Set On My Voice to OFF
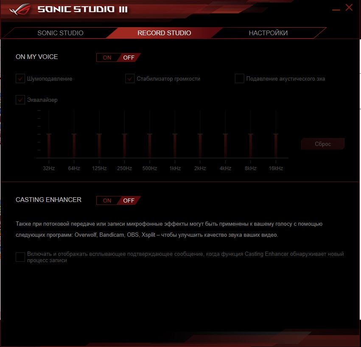Image resolution: width=361 pixels, height=347 pixels. (129, 58)
